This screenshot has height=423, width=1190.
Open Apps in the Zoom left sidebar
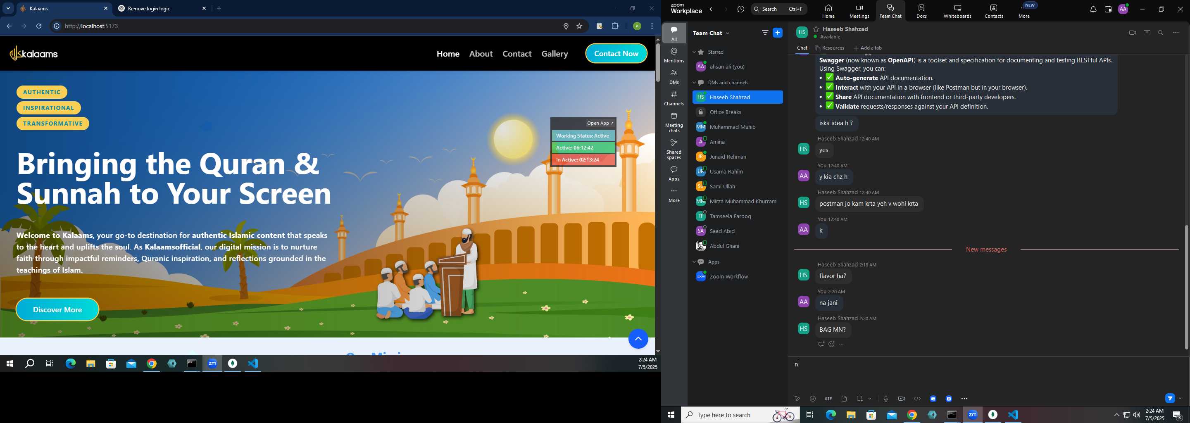click(x=674, y=173)
